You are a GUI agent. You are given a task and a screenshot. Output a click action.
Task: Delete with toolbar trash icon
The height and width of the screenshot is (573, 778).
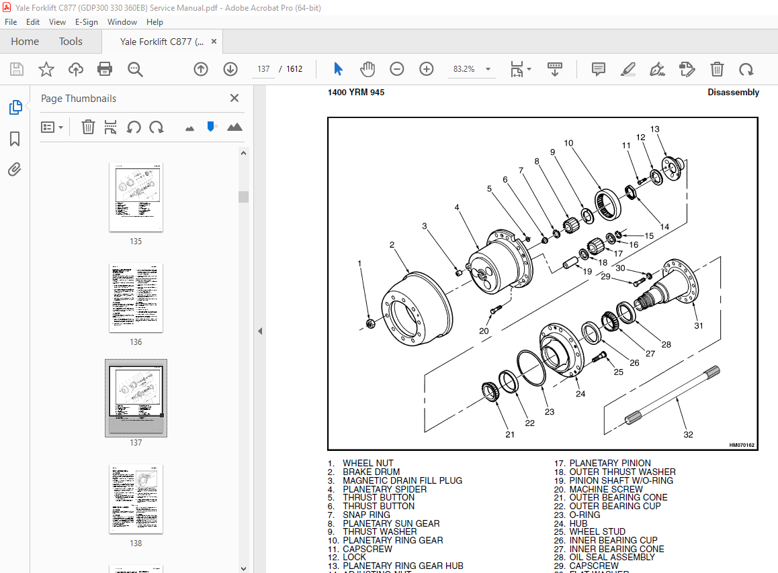pyautogui.click(x=717, y=69)
